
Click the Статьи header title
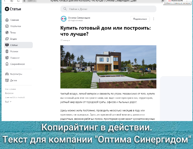(x=16, y=9)
